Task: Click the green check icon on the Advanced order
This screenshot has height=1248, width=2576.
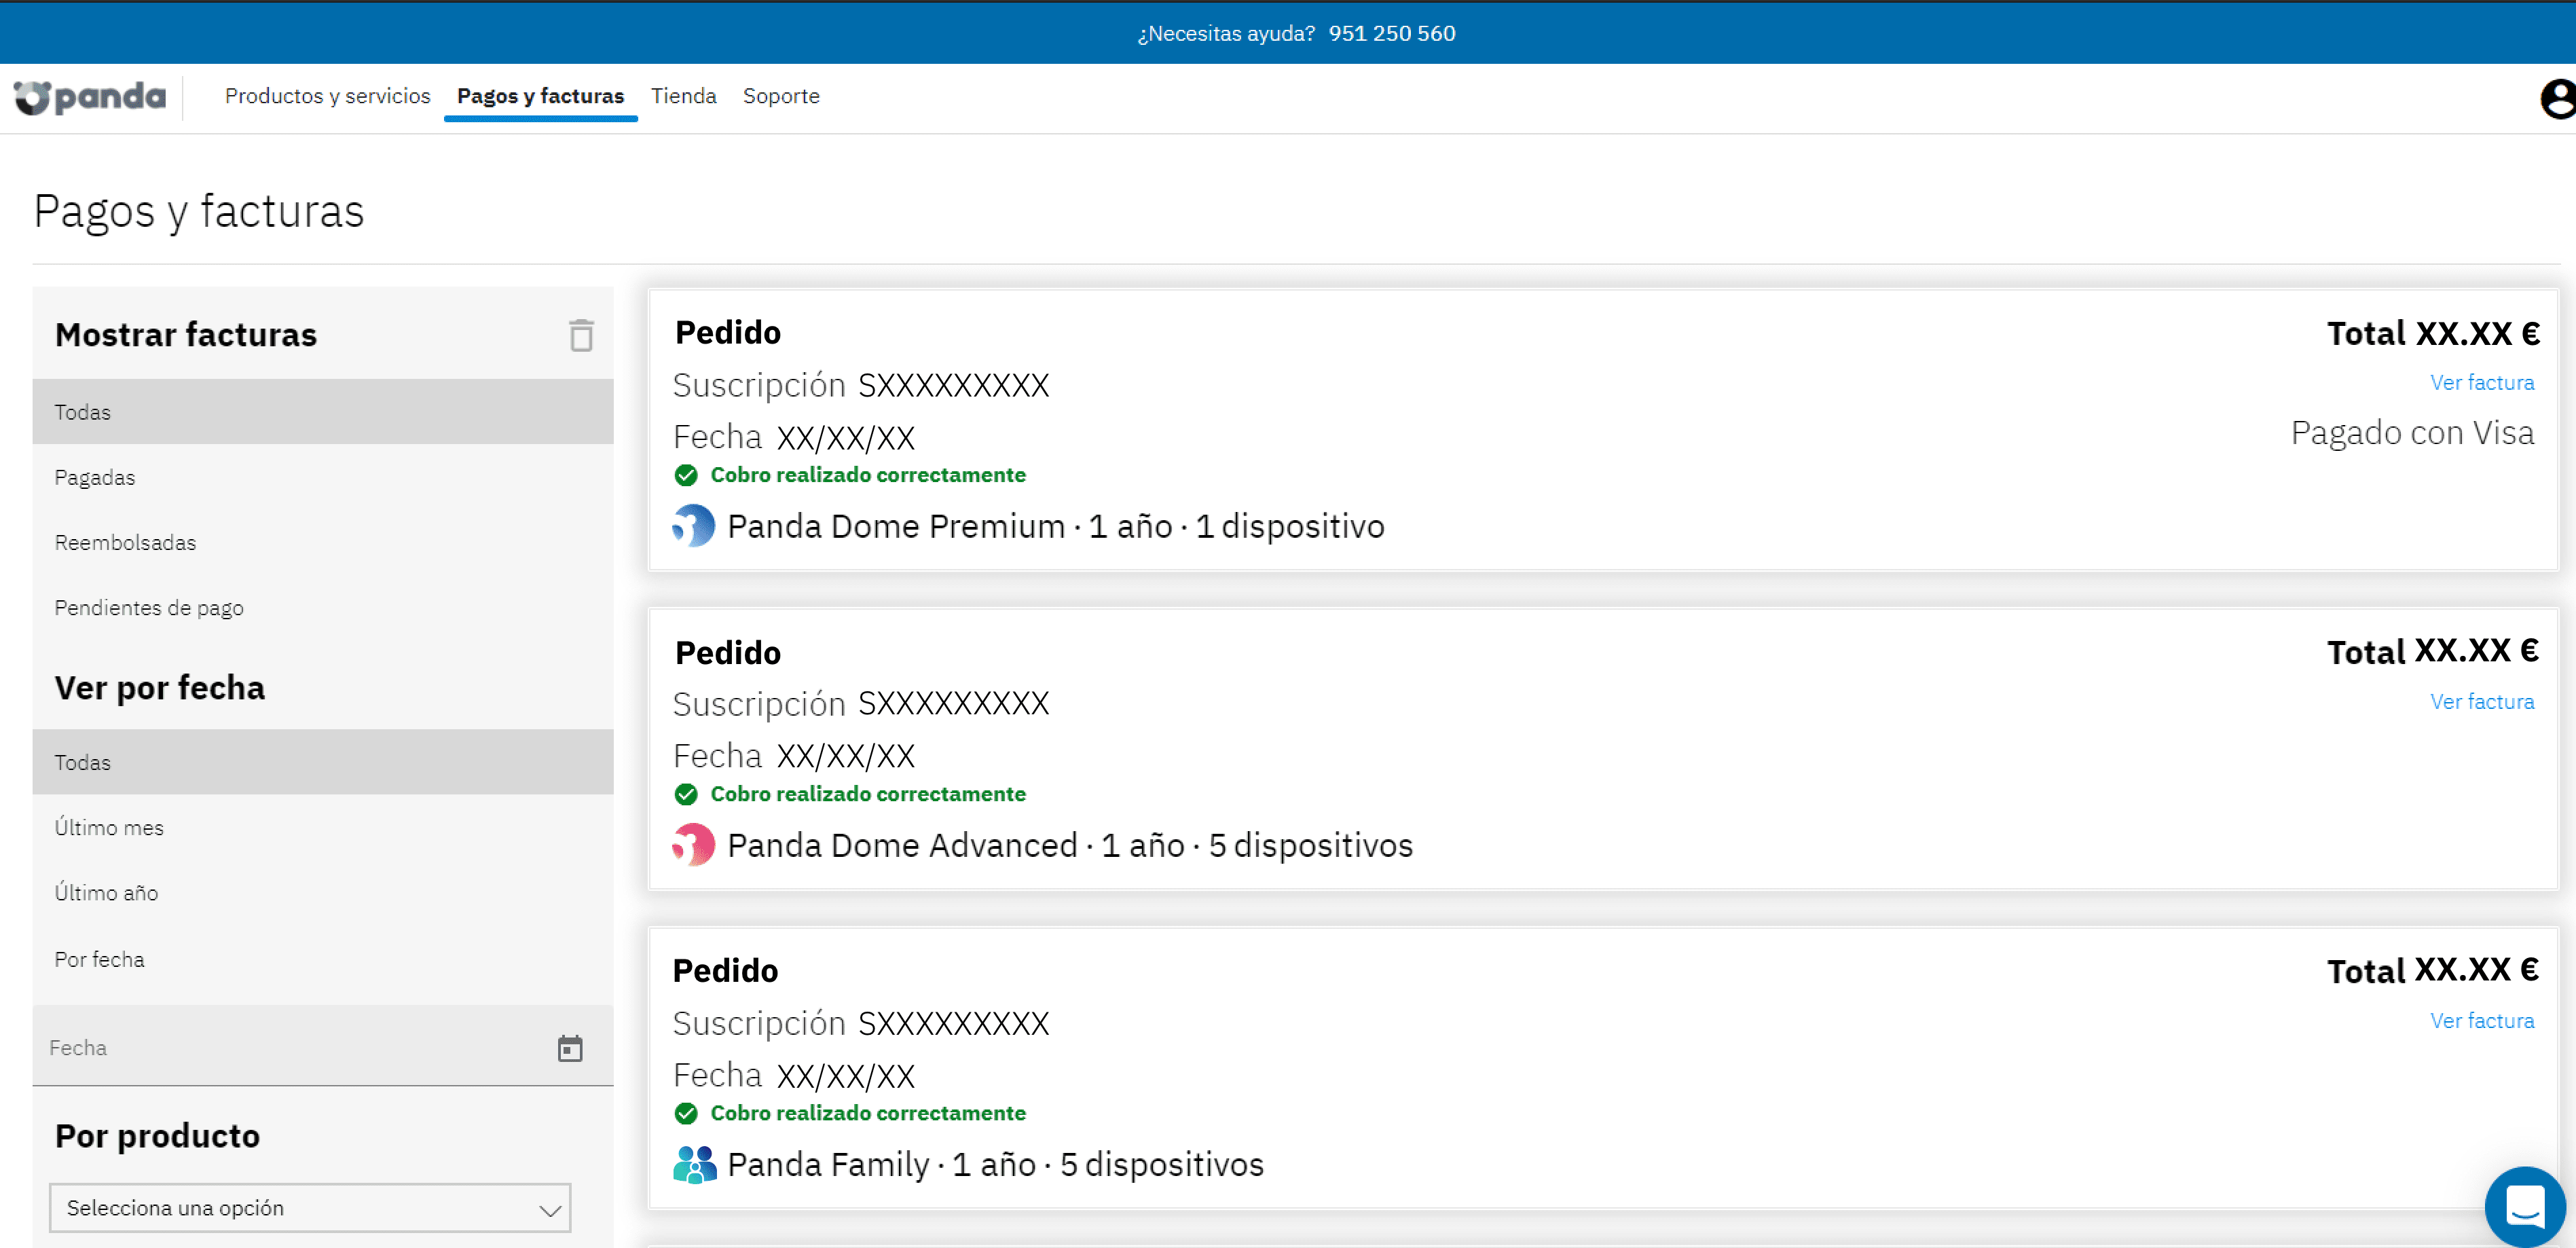Action: click(686, 794)
